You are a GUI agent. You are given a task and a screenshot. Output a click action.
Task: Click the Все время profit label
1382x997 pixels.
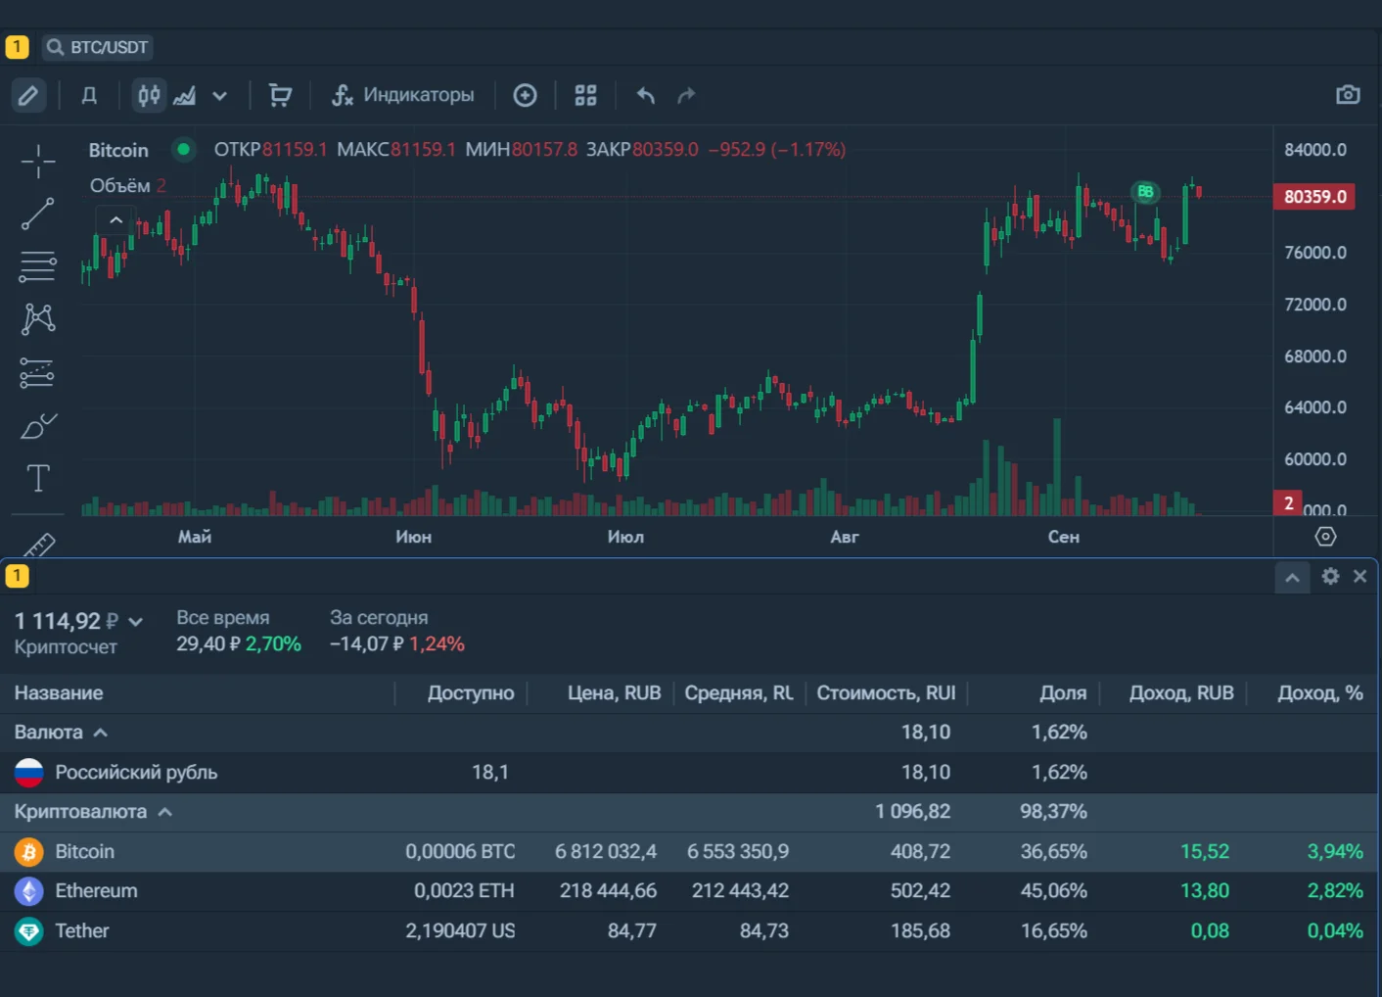[223, 618]
